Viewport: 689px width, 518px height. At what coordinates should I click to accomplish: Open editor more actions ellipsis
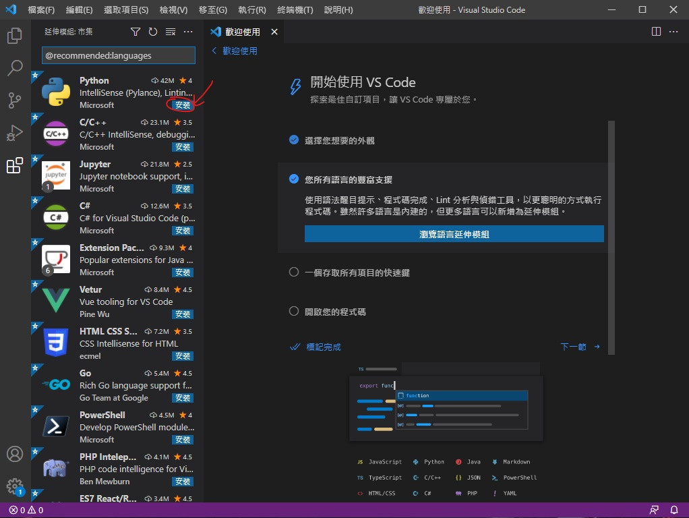coord(673,32)
